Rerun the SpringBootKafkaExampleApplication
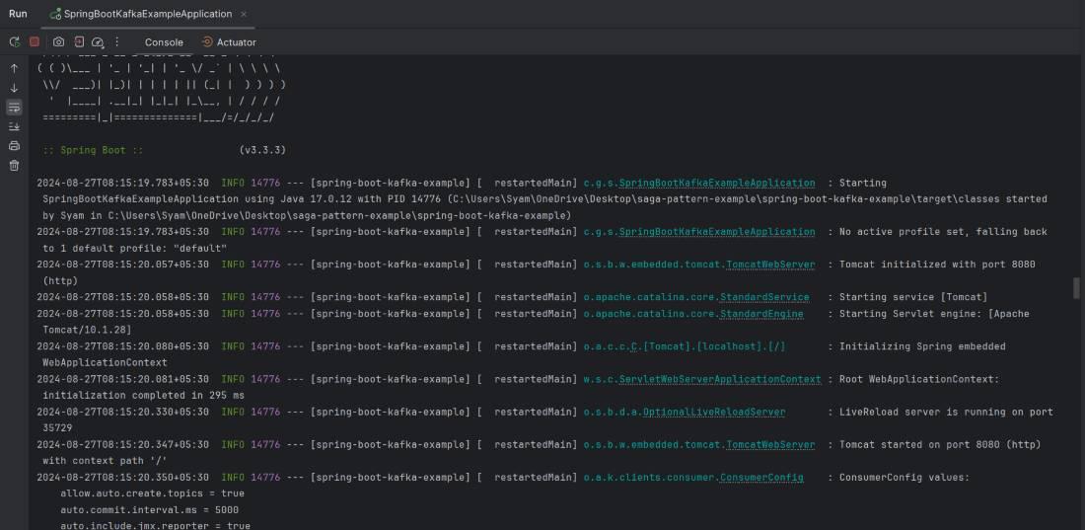The height and width of the screenshot is (530, 1085). (14, 42)
